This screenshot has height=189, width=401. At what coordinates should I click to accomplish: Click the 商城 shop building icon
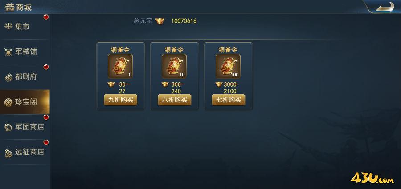9,7
